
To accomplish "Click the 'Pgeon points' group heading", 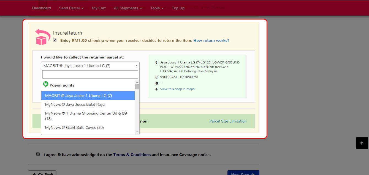I will (x=62, y=85).
